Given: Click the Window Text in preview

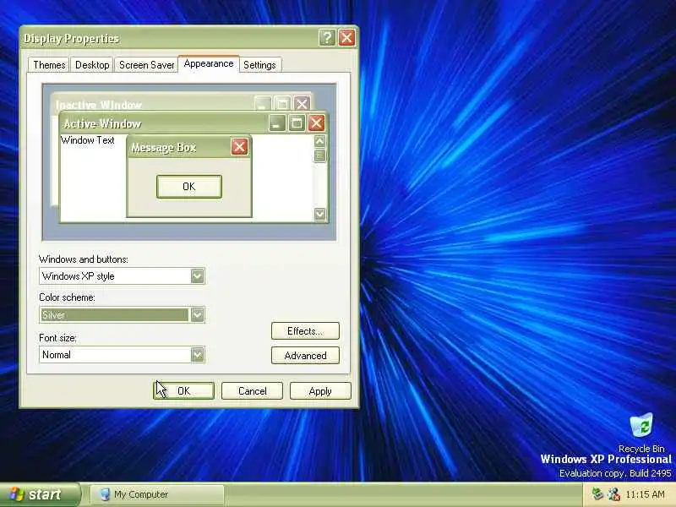Looking at the screenshot, I should [x=88, y=140].
